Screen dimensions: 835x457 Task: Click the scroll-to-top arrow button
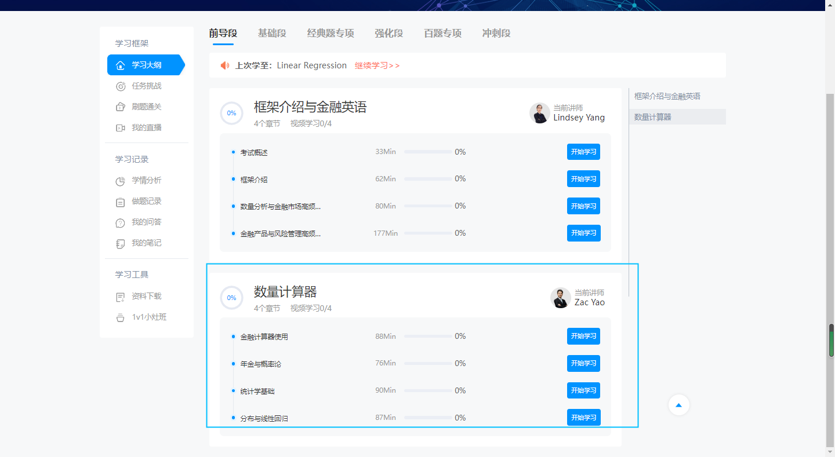[678, 405]
